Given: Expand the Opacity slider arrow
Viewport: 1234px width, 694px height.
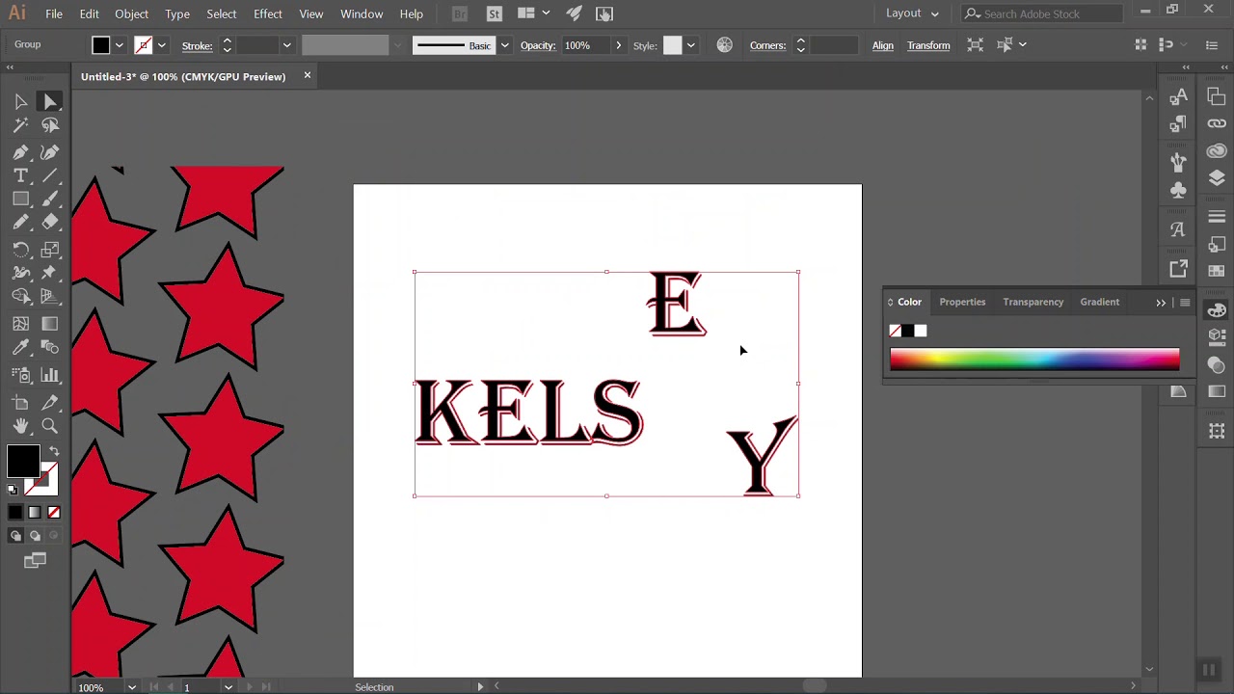Looking at the screenshot, I should (x=619, y=45).
